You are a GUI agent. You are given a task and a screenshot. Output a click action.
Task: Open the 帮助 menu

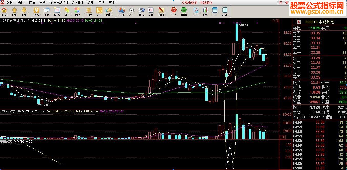coord(112,3)
